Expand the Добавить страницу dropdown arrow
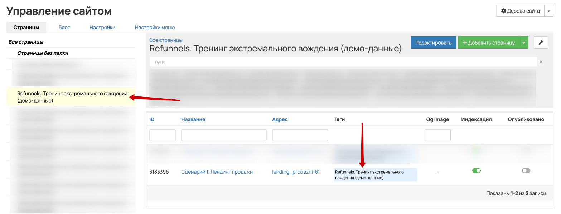 [x=524, y=43]
